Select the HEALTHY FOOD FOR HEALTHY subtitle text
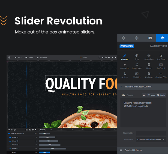Screen dimensions: 168x154 point(89,95)
